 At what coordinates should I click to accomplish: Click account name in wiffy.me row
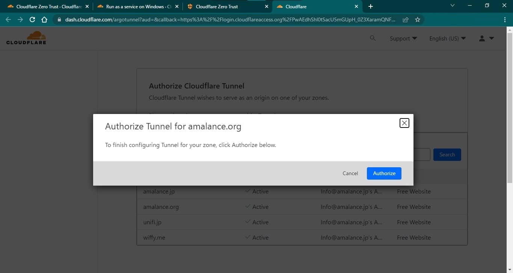352,237
